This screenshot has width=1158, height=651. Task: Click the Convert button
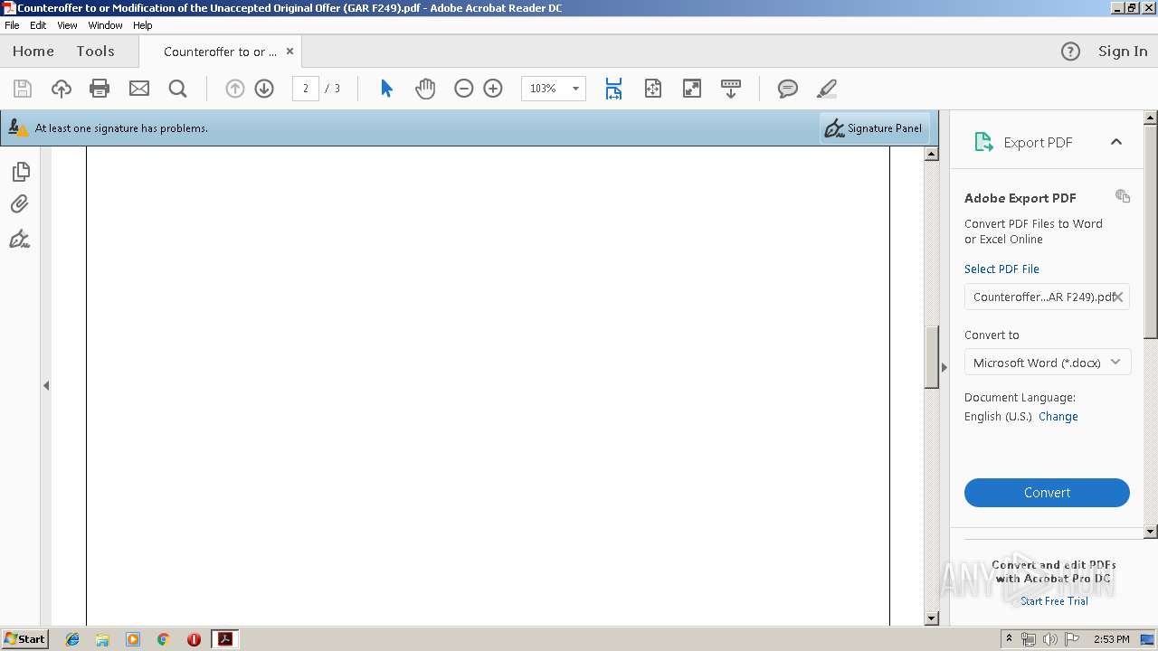(1047, 493)
